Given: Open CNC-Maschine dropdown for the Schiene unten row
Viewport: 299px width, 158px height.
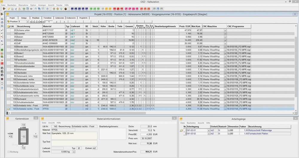Looking at the screenshot, I should (225, 30).
